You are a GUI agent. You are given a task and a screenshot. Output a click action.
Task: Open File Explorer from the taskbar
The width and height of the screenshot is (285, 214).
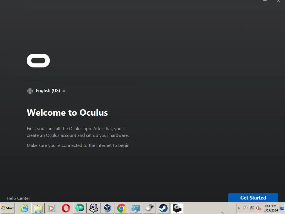point(38,208)
